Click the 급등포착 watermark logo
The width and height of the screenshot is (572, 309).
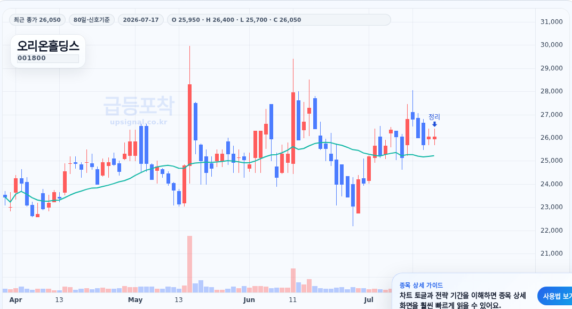[x=139, y=106]
